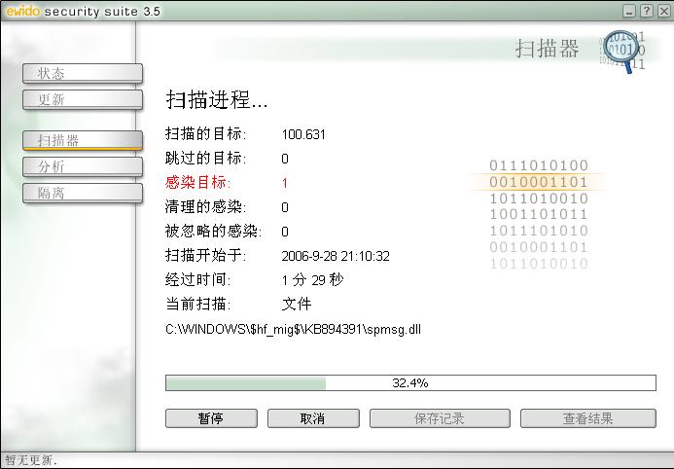The height and width of the screenshot is (469, 674).
Task: Click the scan start time 2006-9-28 21:10:32
Action: 336,256
